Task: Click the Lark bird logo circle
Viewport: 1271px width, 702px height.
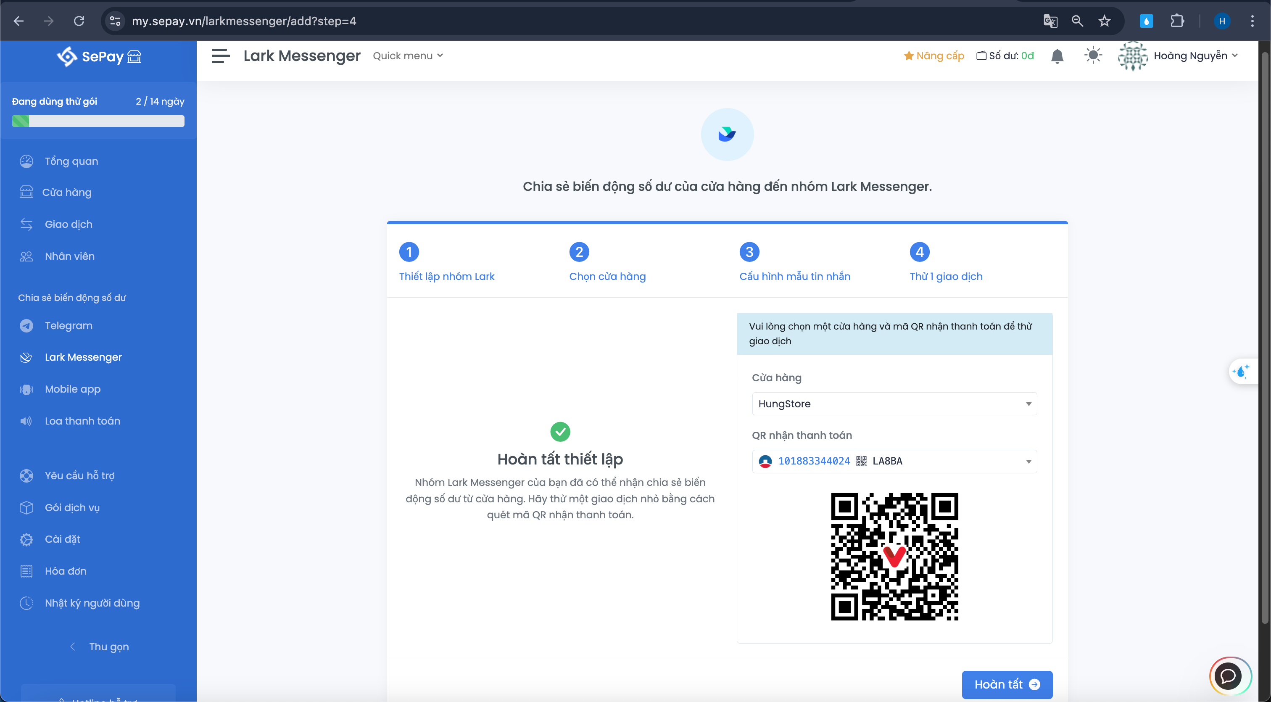Action: coord(727,134)
